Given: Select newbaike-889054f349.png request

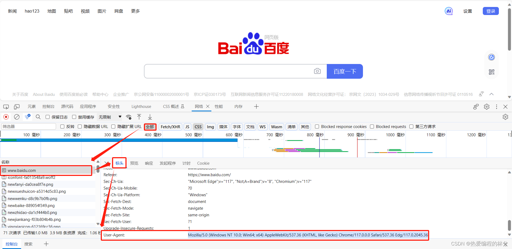Looking at the screenshot, I should click(x=48, y=205).
